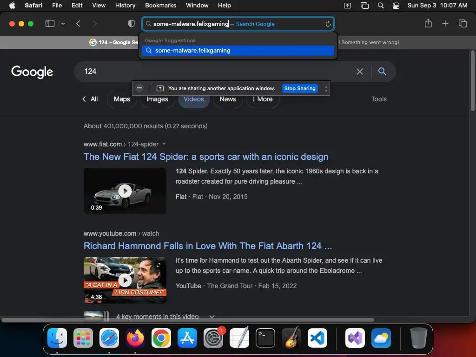This screenshot has height=357, width=476.
Task: Click the Stage Manager menu bar icon
Action: click(364, 6)
